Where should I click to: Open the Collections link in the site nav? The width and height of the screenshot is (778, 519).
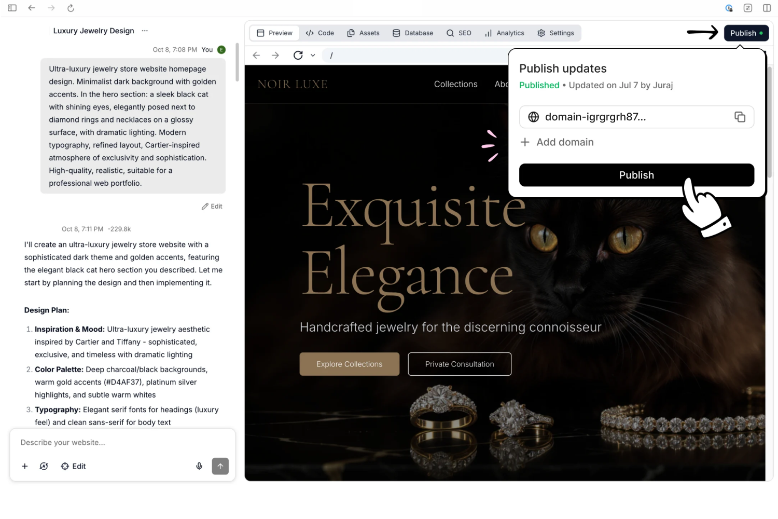coord(456,84)
